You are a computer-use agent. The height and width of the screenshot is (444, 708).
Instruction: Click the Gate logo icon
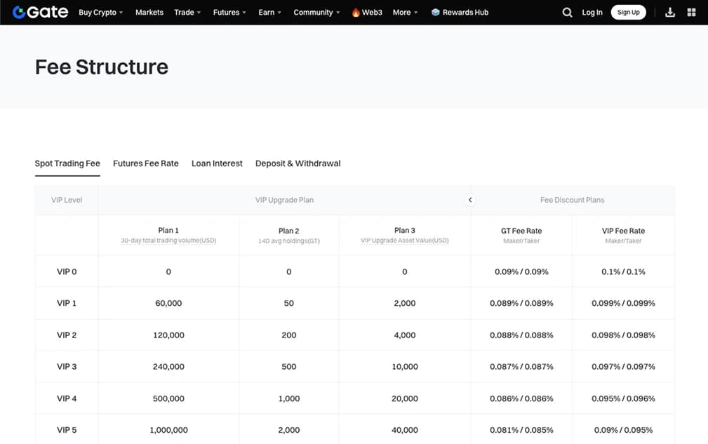click(x=20, y=12)
